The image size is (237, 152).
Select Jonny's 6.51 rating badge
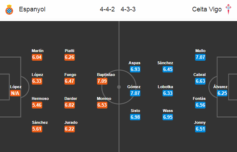click(200, 129)
